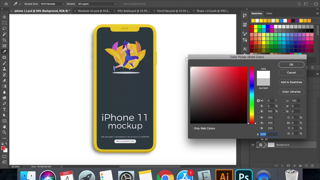Click the Create new group folder icon

(x=300, y=166)
